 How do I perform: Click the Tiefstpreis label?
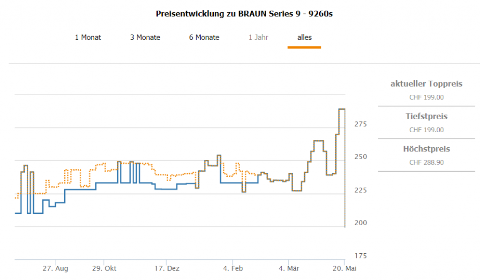click(x=426, y=116)
